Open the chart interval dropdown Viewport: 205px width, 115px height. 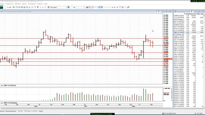click(91, 7)
